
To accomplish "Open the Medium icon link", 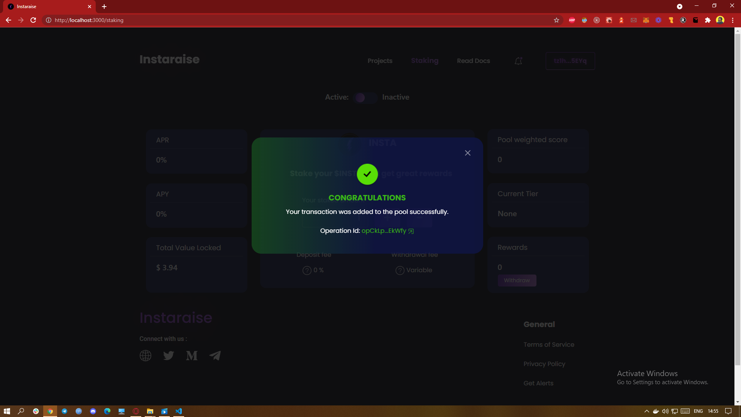I will (192, 355).
